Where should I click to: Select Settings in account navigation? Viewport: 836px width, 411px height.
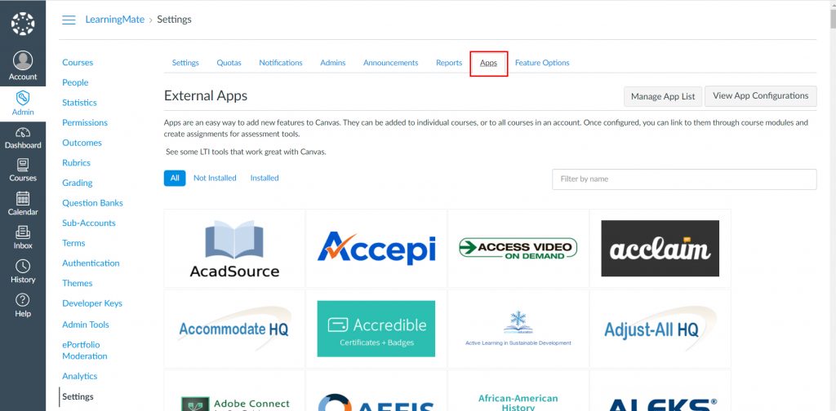[x=78, y=396]
